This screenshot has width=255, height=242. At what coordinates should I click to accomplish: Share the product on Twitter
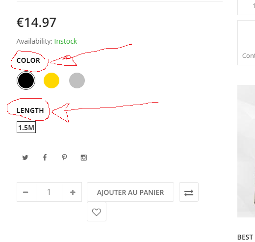tap(25, 158)
